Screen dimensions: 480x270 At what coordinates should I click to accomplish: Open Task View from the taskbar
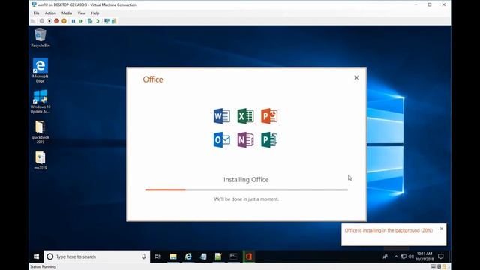pyautogui.click(x=157, y=256)
